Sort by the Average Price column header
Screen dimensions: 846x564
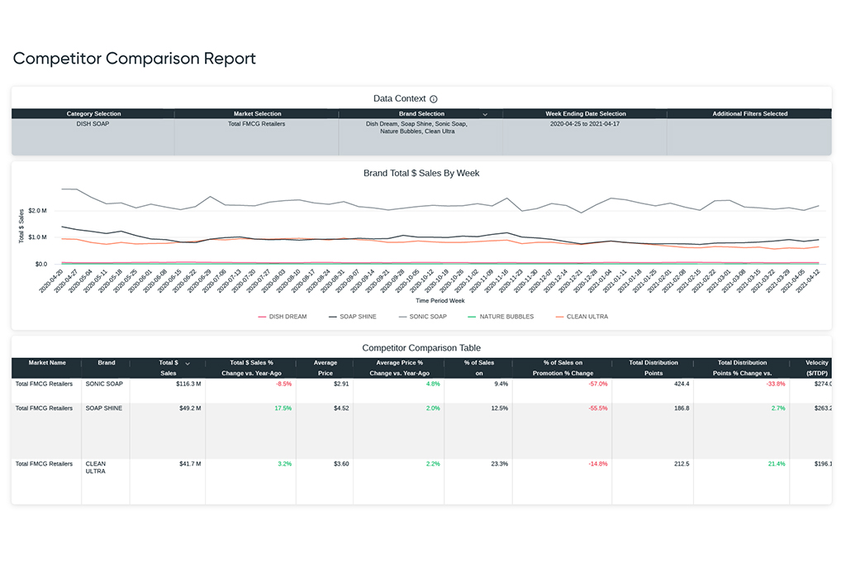pos(325,368)
